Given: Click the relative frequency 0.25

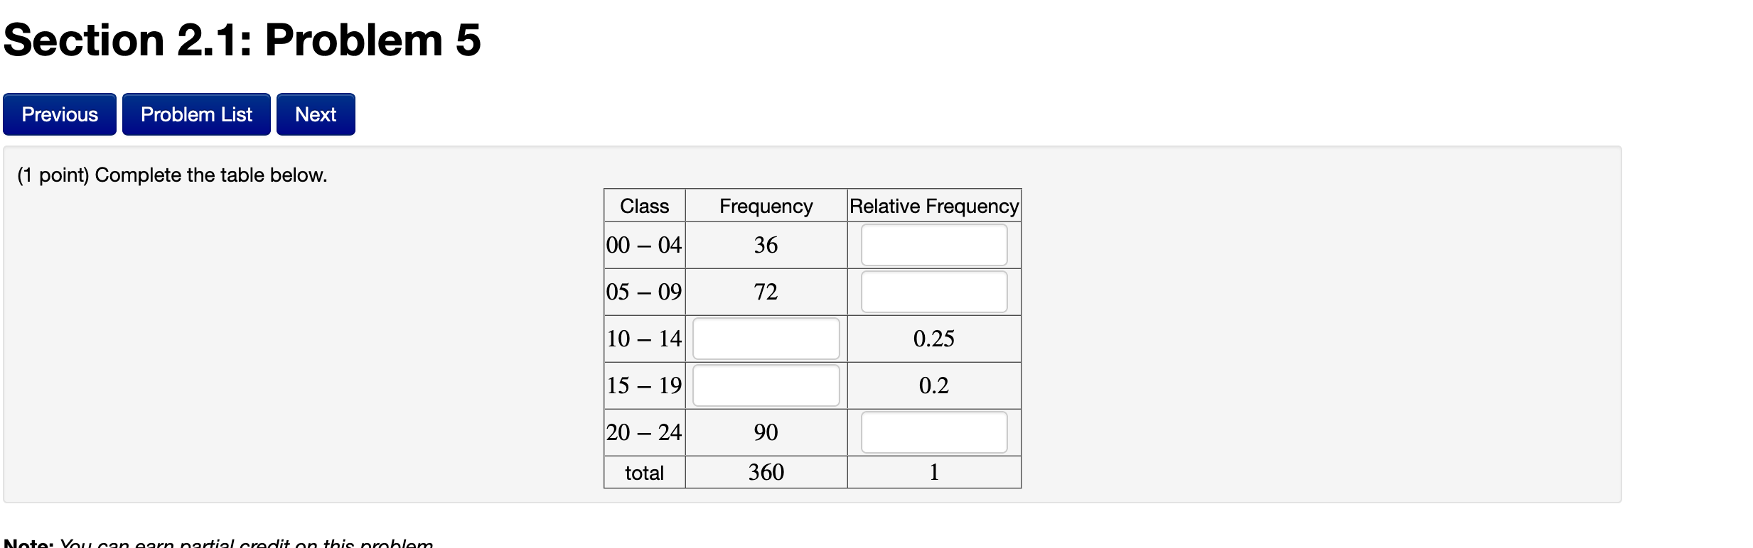Looking at the screenshot, I should 933,339.
